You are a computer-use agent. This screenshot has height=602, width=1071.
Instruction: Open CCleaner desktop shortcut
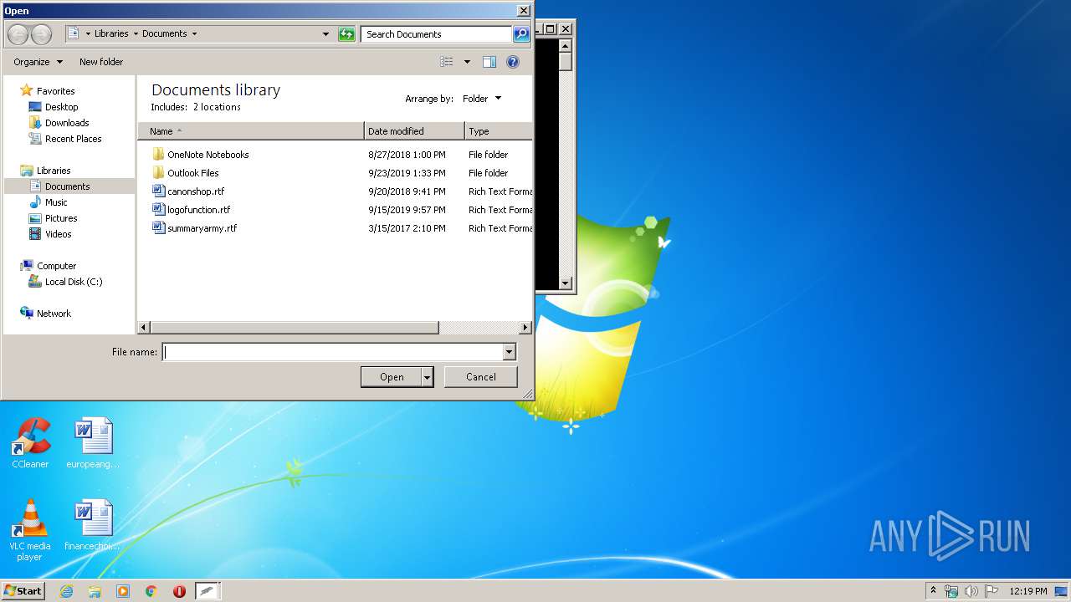point(30,444)
